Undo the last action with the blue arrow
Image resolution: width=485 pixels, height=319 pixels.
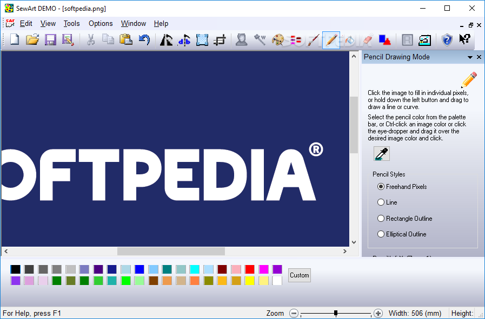click(144, 40)
